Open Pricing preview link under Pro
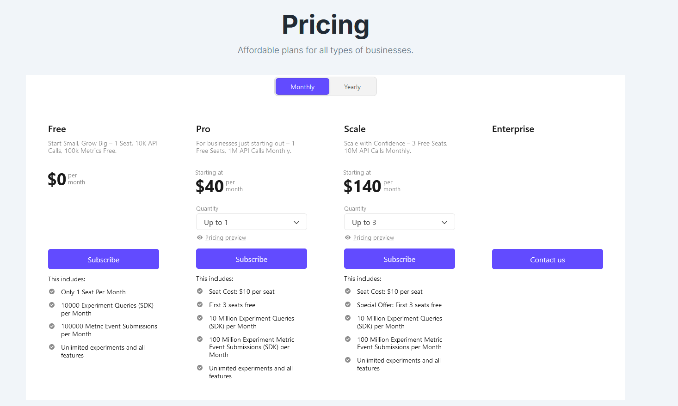Screen dimensions: 678x406 [x=226, y=238]
